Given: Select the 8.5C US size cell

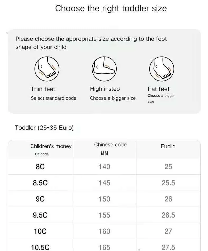Looking at the screenshot, I should 40,183.
